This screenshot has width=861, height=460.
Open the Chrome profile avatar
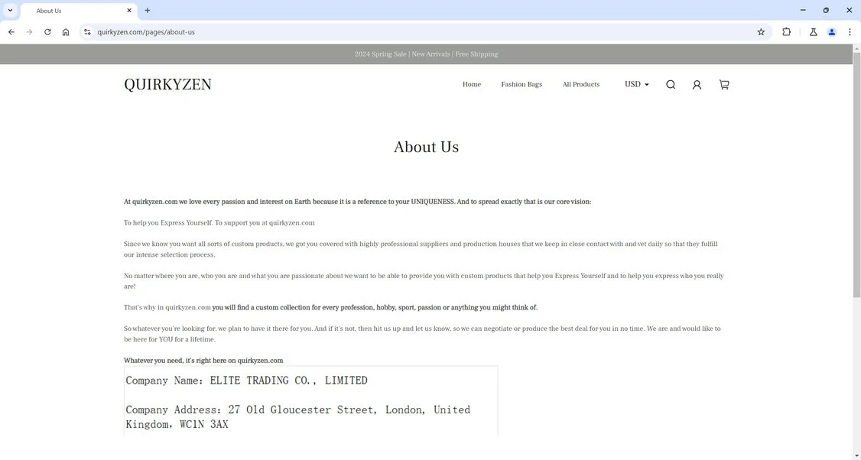(x=832, y=32)
